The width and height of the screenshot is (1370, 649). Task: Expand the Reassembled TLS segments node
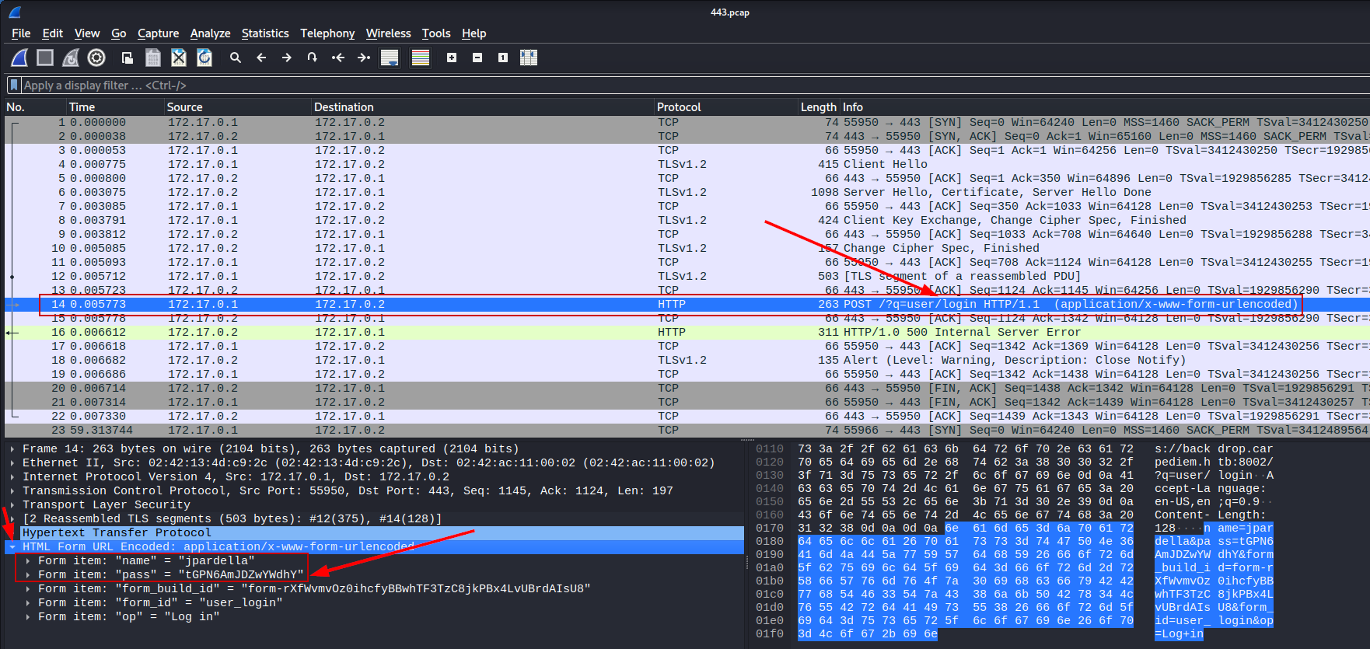12,519
